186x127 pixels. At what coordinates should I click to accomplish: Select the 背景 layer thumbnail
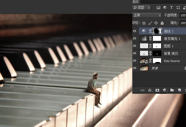coord(144,68)
